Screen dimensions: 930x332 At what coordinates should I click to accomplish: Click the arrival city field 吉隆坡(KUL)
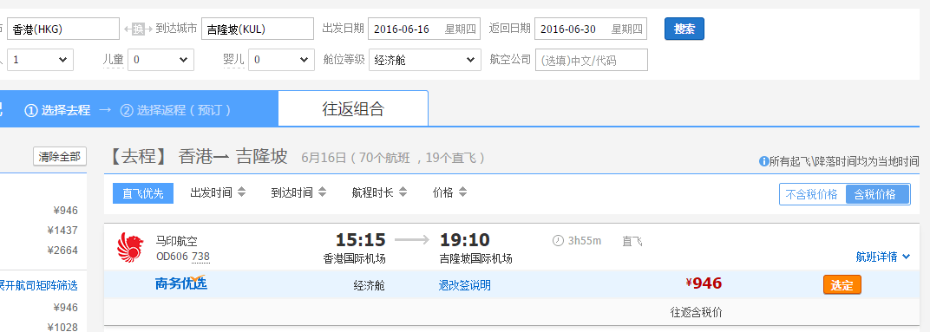[x=258, y=29]
